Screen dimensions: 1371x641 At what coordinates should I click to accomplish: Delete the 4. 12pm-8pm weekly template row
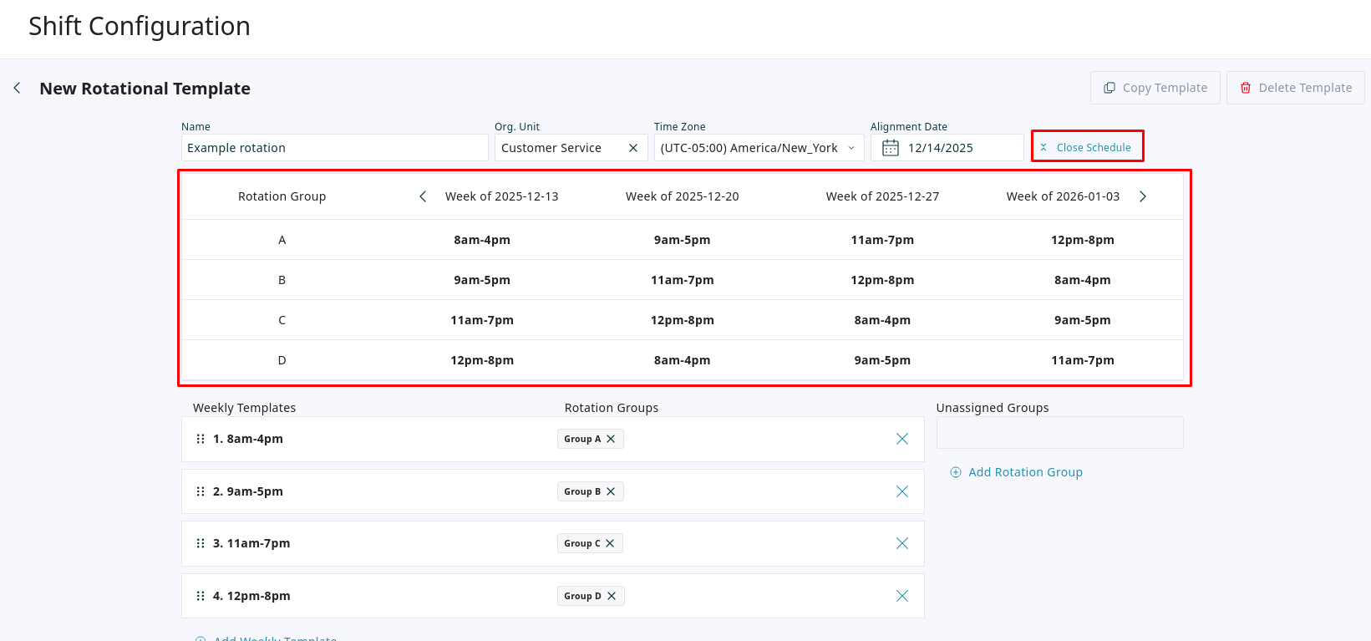tap(902, 596)
